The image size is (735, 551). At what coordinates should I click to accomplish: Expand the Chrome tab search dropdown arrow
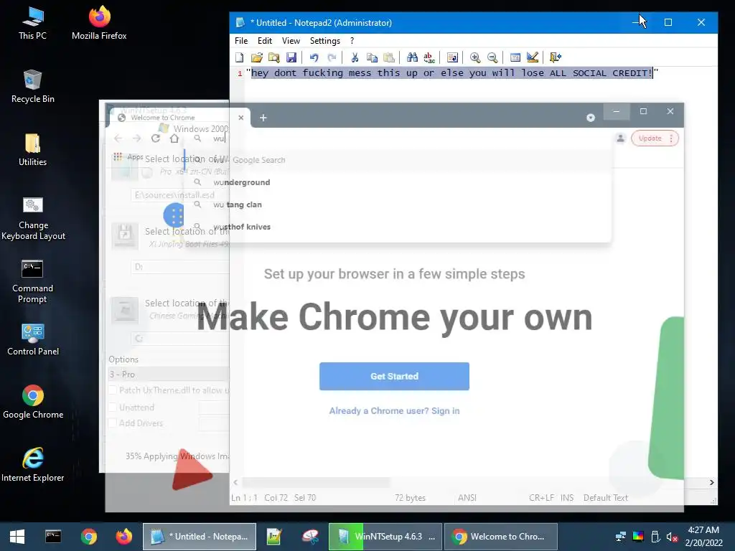[591, 118]
